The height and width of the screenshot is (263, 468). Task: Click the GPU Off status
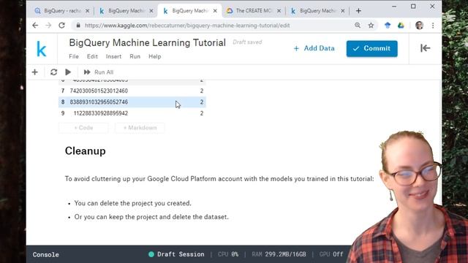pyautogui.click(x=331, y=254)
